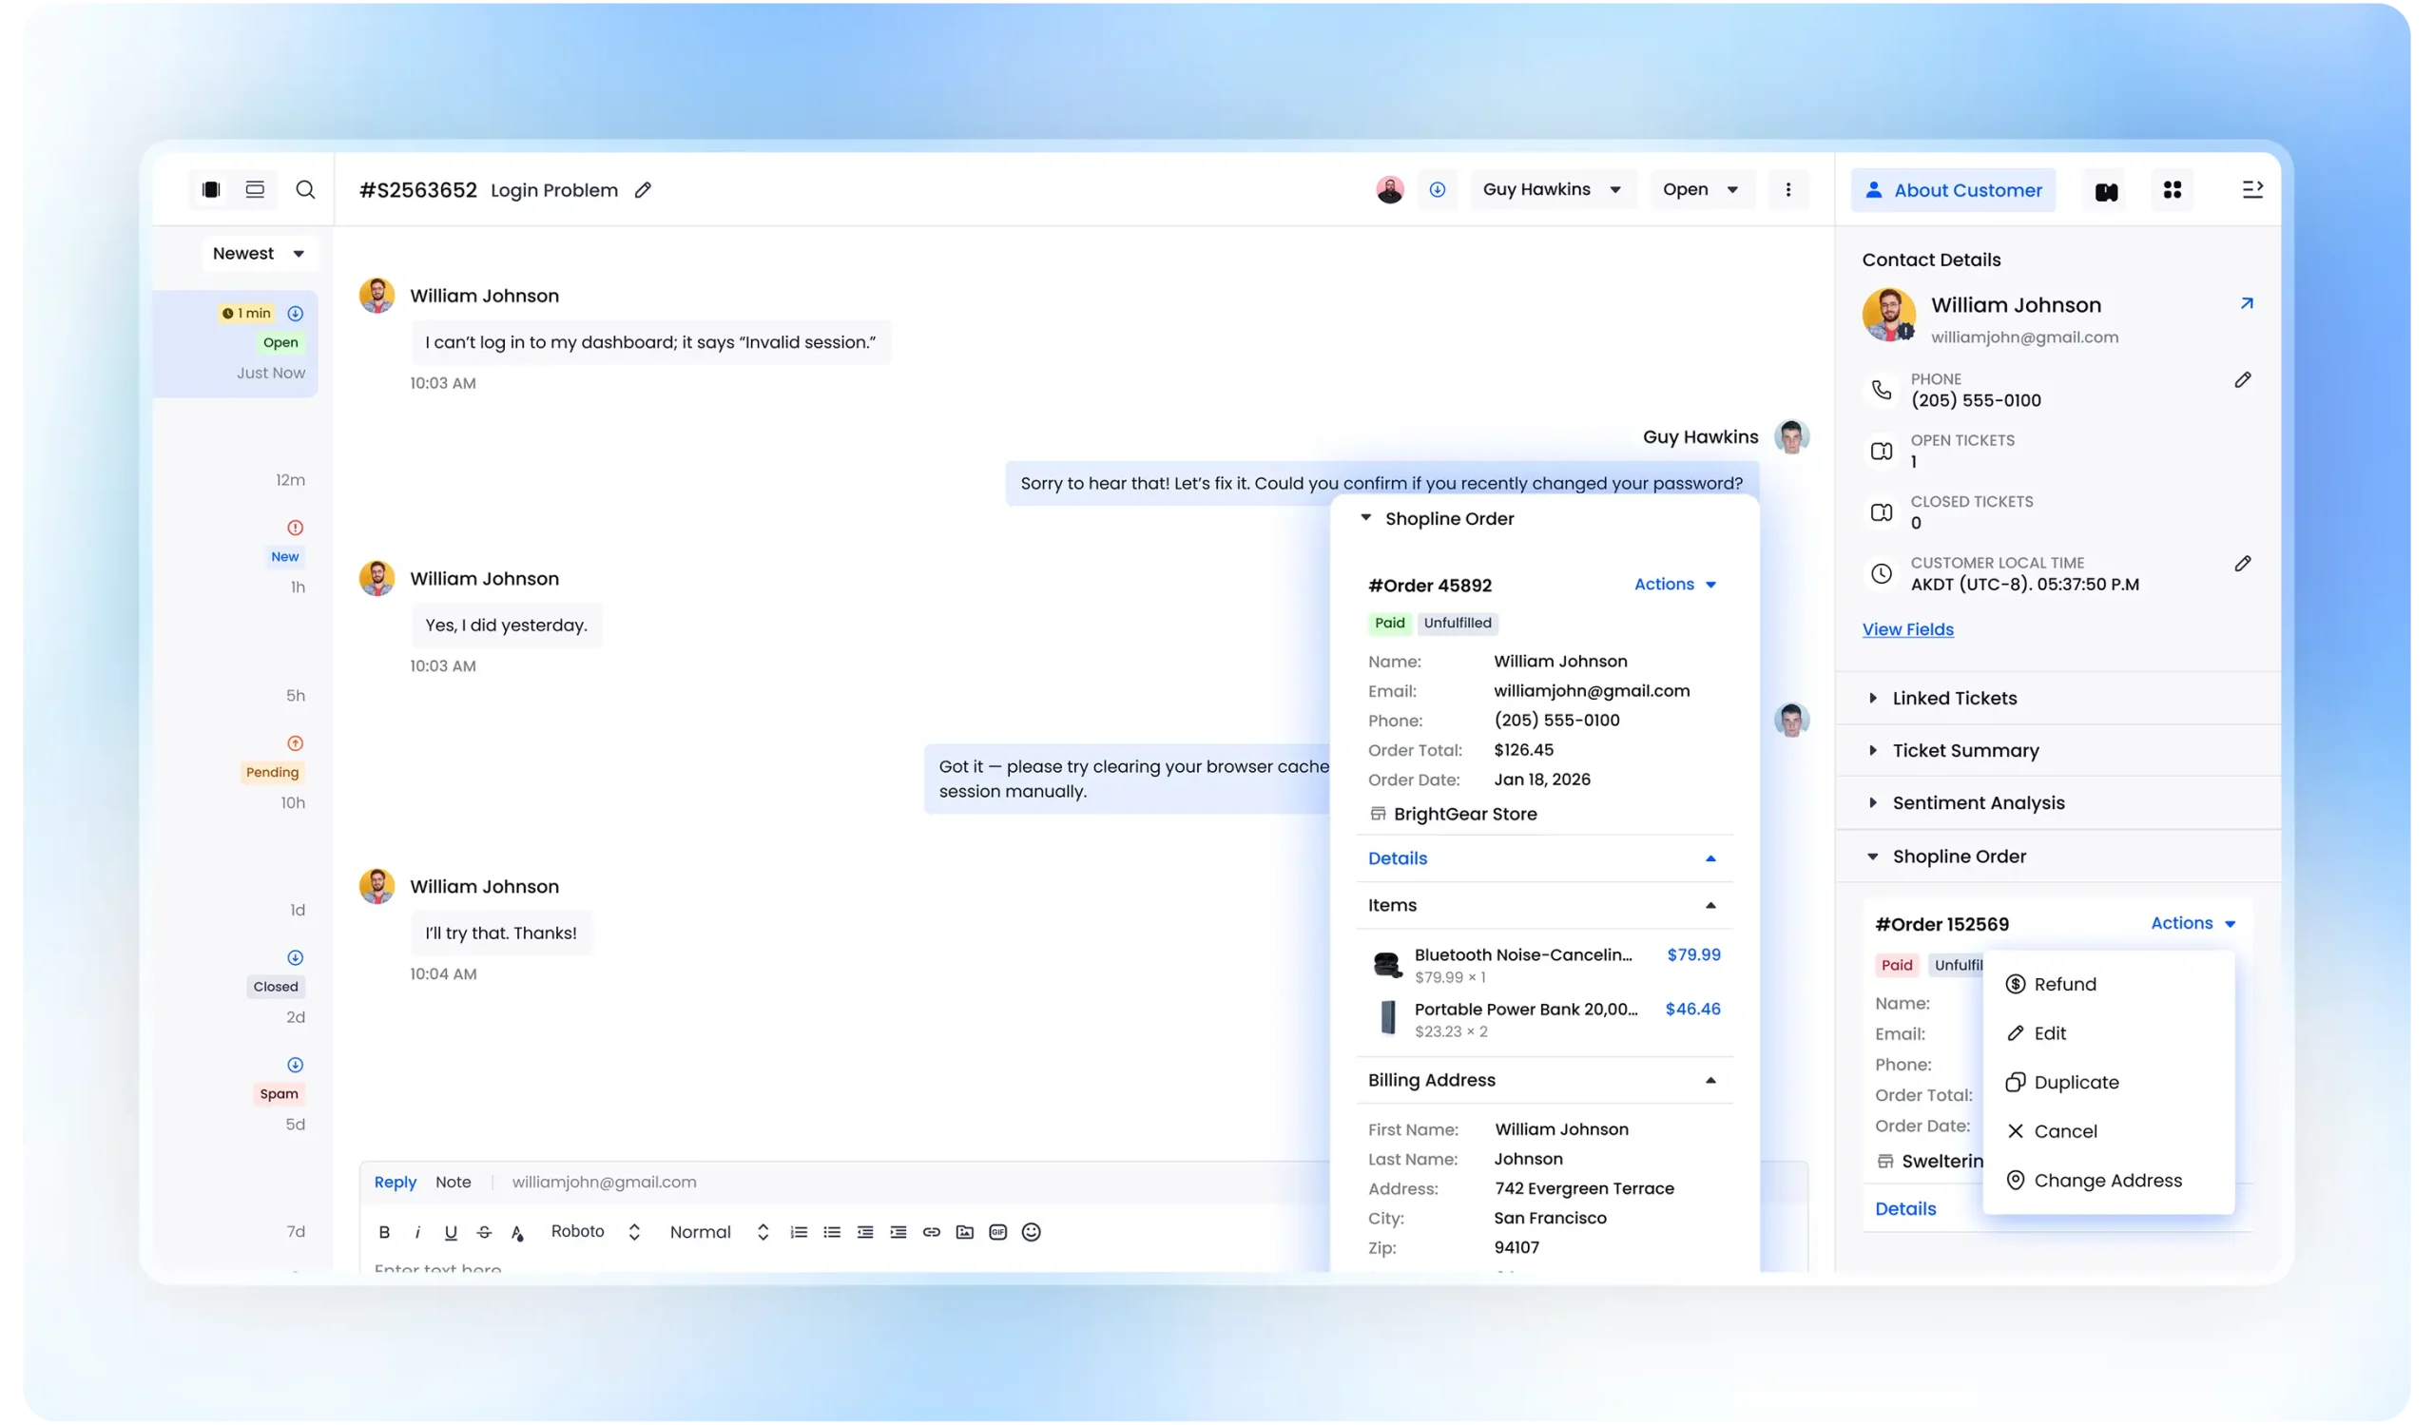
Task: Edit the customer's phone number
Action: [2244, 379]
